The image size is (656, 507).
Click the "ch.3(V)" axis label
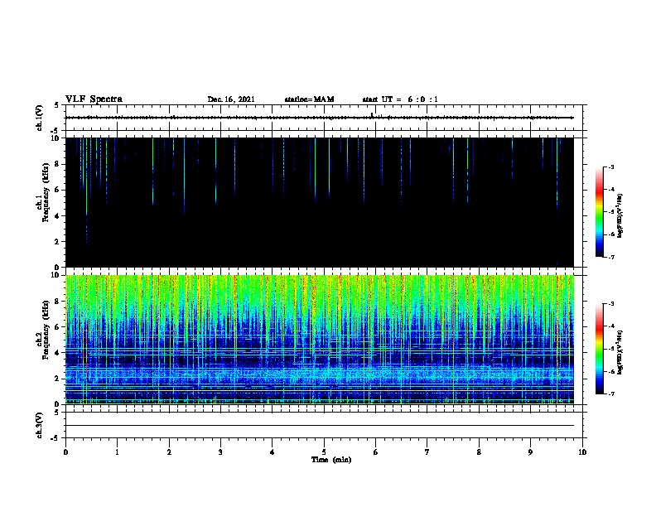[39, 426]
